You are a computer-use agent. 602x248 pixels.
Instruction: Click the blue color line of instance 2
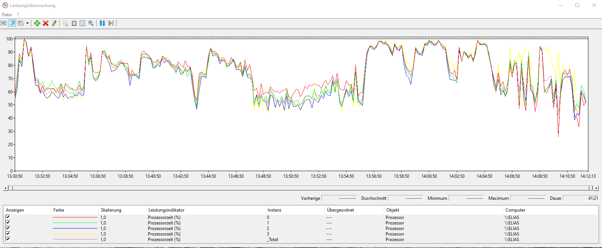[75, 228]
